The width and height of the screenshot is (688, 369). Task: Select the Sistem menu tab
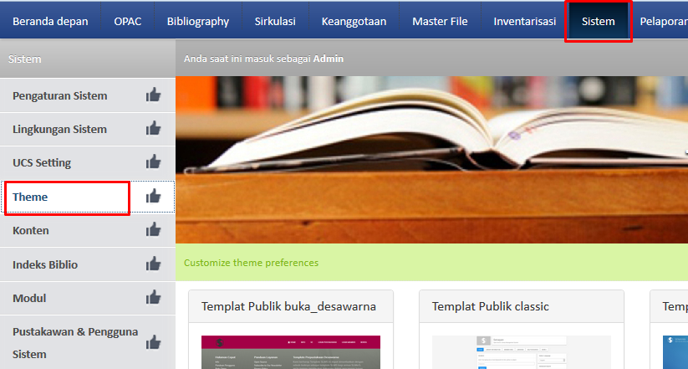[599, 21]
